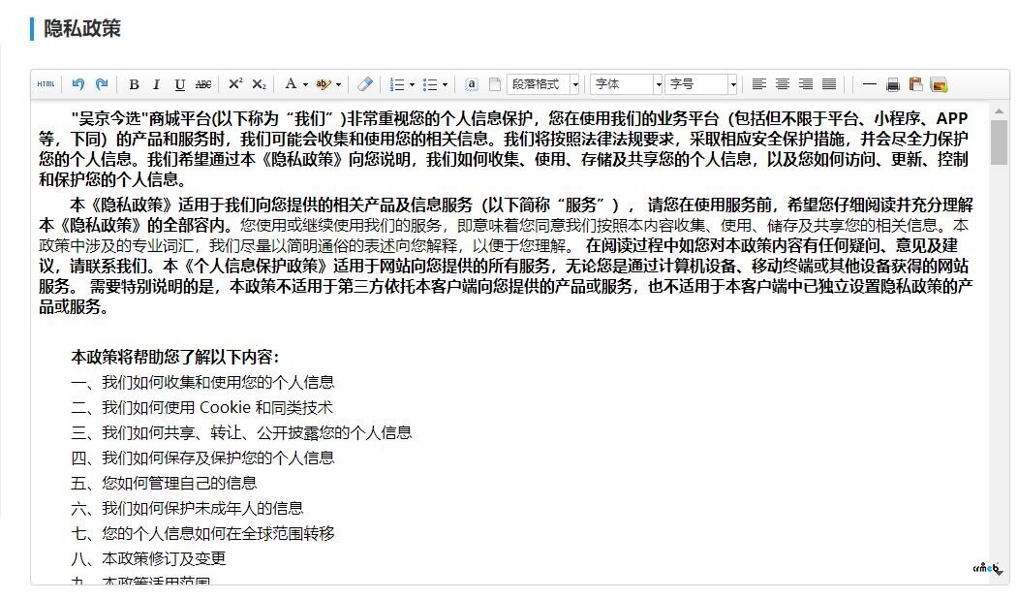The height and width of the screenshot is (600, 1018).
Task: Align text to the right
Action: [806, 84]
